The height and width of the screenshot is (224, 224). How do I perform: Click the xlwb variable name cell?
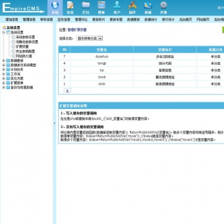pyautogui.click(x=102, y=84)
